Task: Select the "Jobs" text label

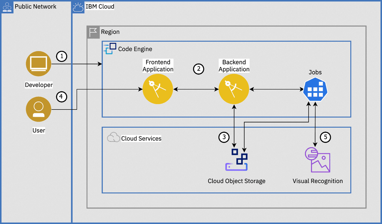Action: [315, 72]
